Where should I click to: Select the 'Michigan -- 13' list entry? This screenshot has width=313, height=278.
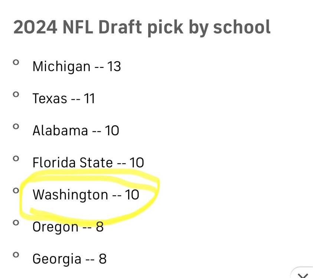click(x=76, y=67)
